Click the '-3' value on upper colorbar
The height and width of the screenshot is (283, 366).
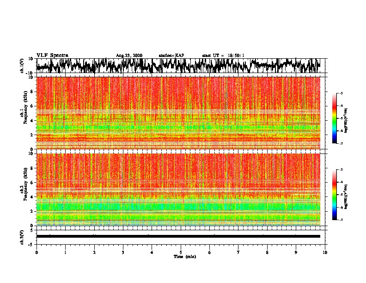pos(341,93)
